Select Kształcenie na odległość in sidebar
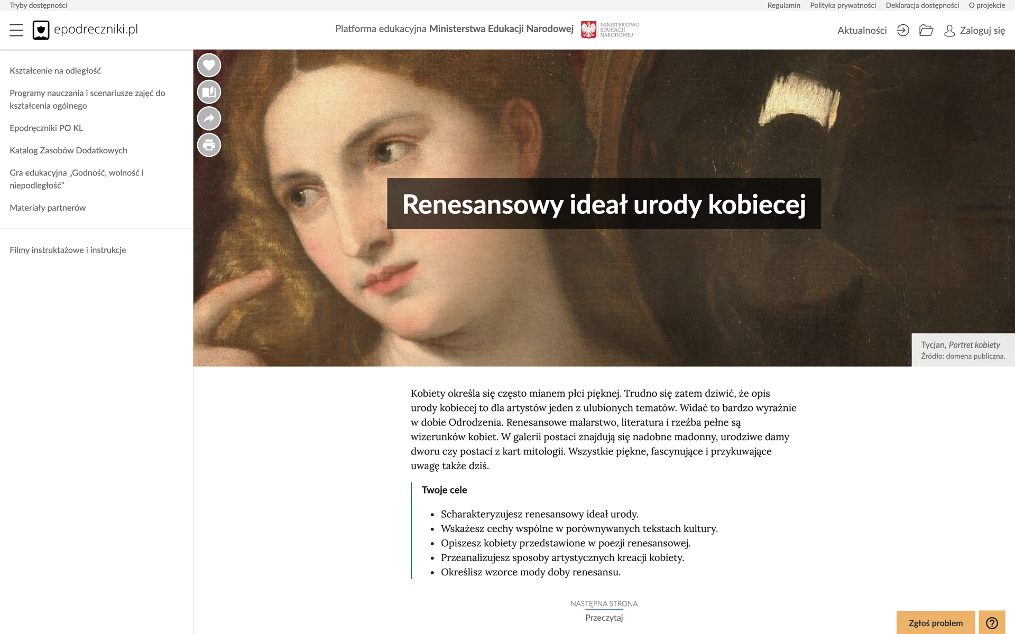 55,71
